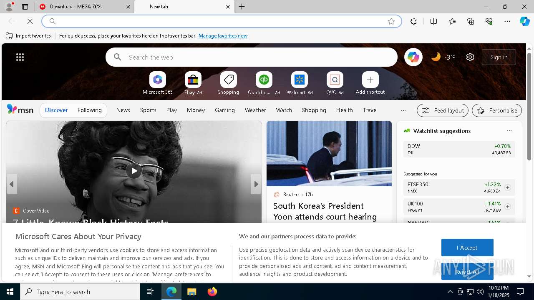This screenshot has width=534, height=300.
Task: Select the Discover feed tab
Action: [x=56, y=110]
